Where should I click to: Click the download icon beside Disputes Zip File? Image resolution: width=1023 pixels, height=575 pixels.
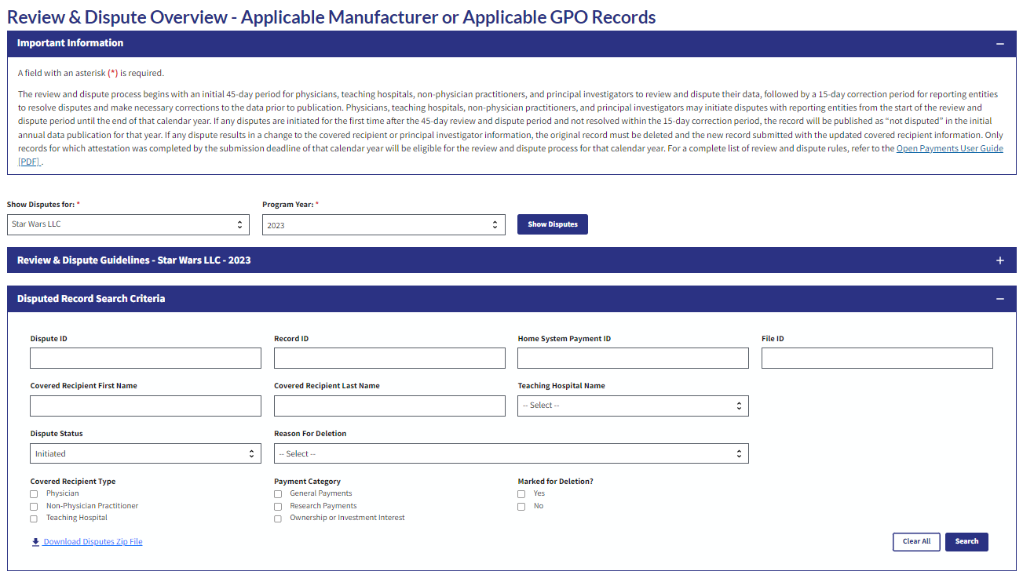35,542
